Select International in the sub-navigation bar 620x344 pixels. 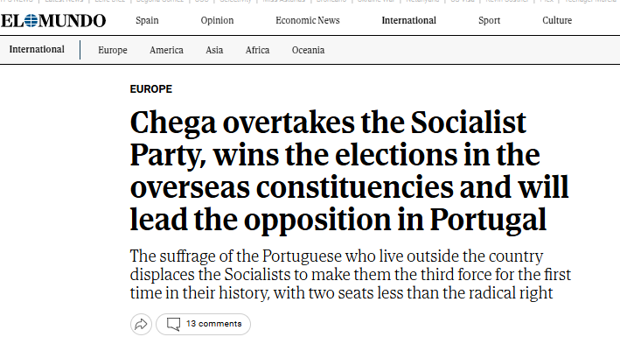37,50
